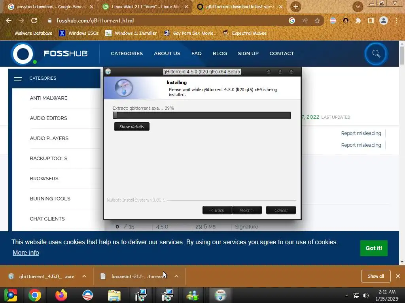Image resolution: width=405 pixels, height=303 pixels.
Task: Open the Windows ISOs bookmark
Action: pyautogui.click(x=79, y=33)
